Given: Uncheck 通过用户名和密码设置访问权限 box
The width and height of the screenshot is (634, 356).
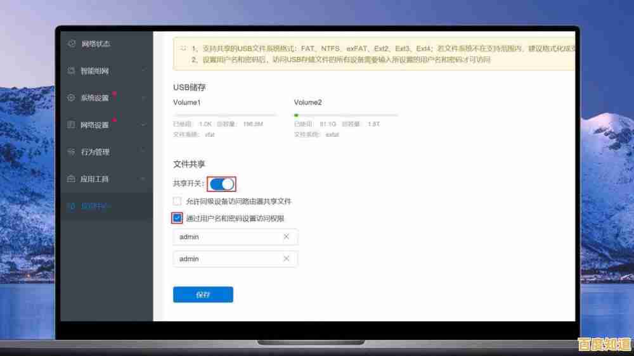Looking at the screenshot, I should tap(177, 218).
